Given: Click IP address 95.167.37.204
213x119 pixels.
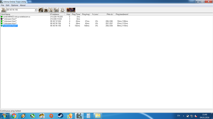Looking at the screenshot, I should pyautogui.click(x=56, y=21).
